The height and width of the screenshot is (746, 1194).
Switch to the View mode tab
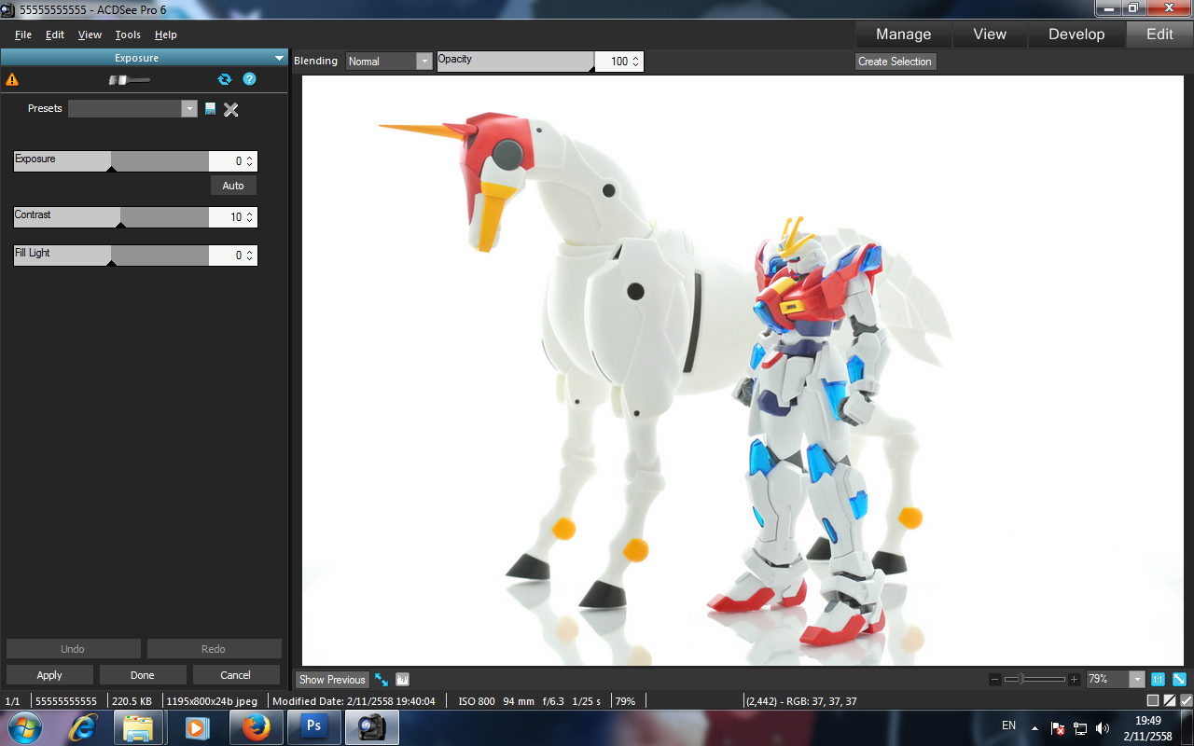click(x=990, y=35)
